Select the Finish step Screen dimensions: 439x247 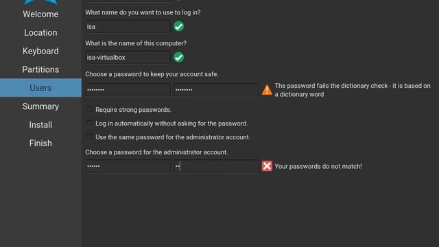click(x=40, y=143)
